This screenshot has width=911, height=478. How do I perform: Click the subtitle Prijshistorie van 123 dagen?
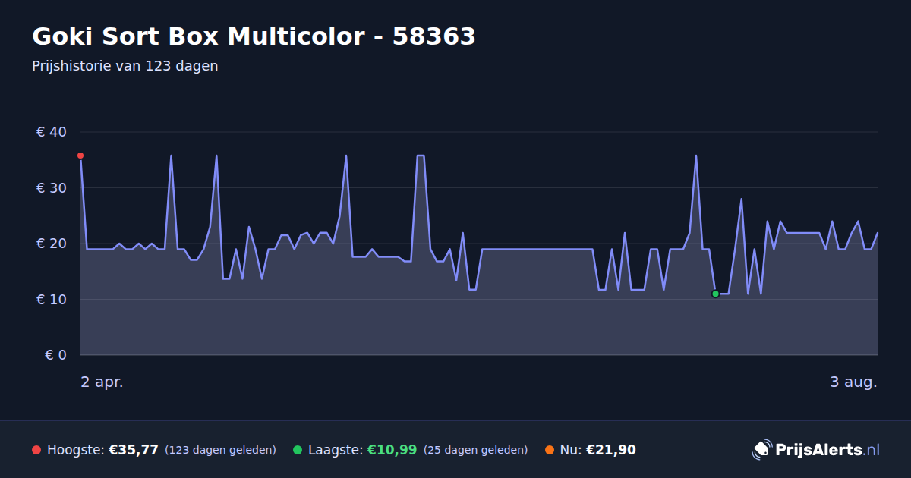(125, 66)
